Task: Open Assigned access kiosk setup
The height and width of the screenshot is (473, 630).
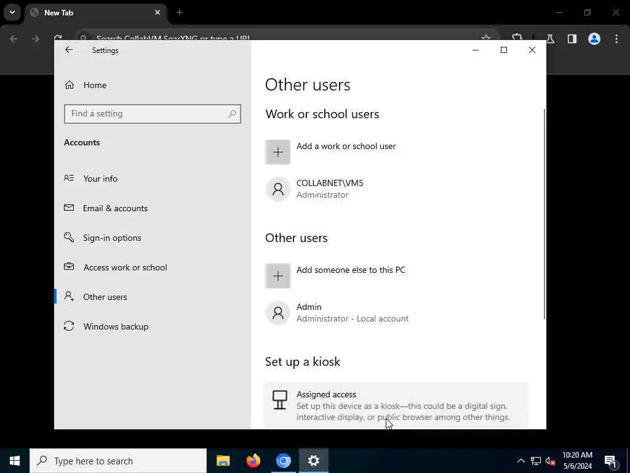Action: 396,405
